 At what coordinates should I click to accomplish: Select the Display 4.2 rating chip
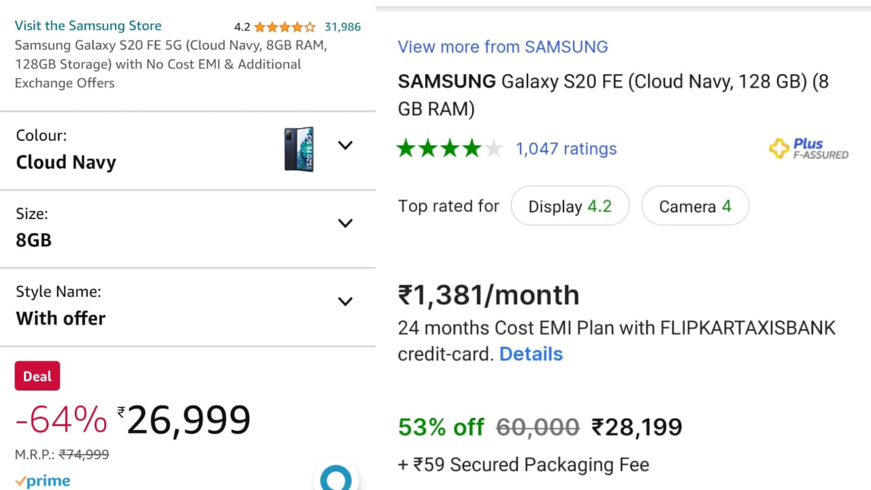pyautogui.click(x=570, y=206)
